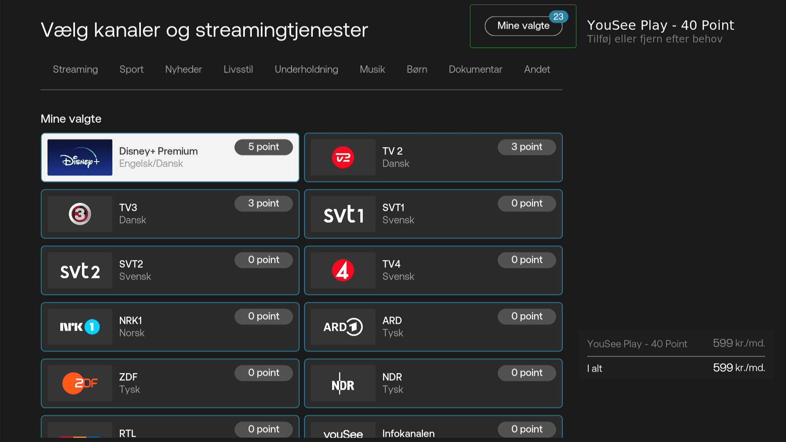The image size is (786, 442).
Task: Select the Musik tab
Action: click(372, 70)
